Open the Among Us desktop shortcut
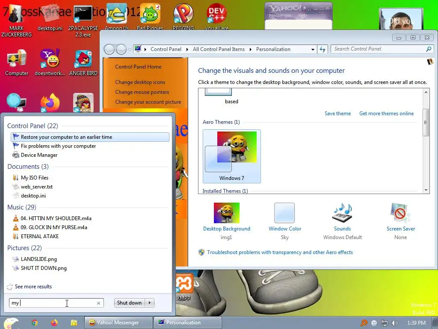The height and width of the screenshot is (329, 438). 117,17
